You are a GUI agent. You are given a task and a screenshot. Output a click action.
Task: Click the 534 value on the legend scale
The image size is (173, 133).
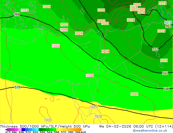pos(42,132)
